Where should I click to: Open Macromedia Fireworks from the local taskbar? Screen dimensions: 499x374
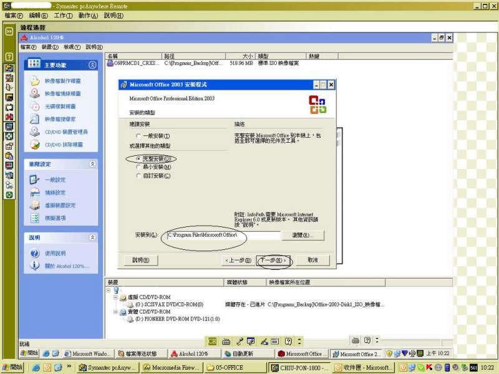click(x=171, y=367)
